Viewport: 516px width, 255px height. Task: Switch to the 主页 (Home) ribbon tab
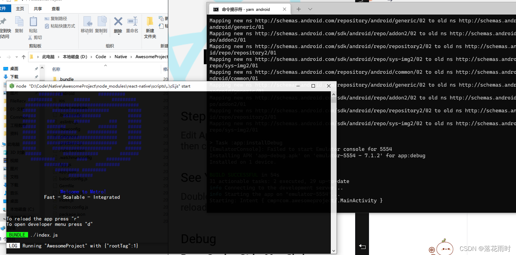pos(20,8)
